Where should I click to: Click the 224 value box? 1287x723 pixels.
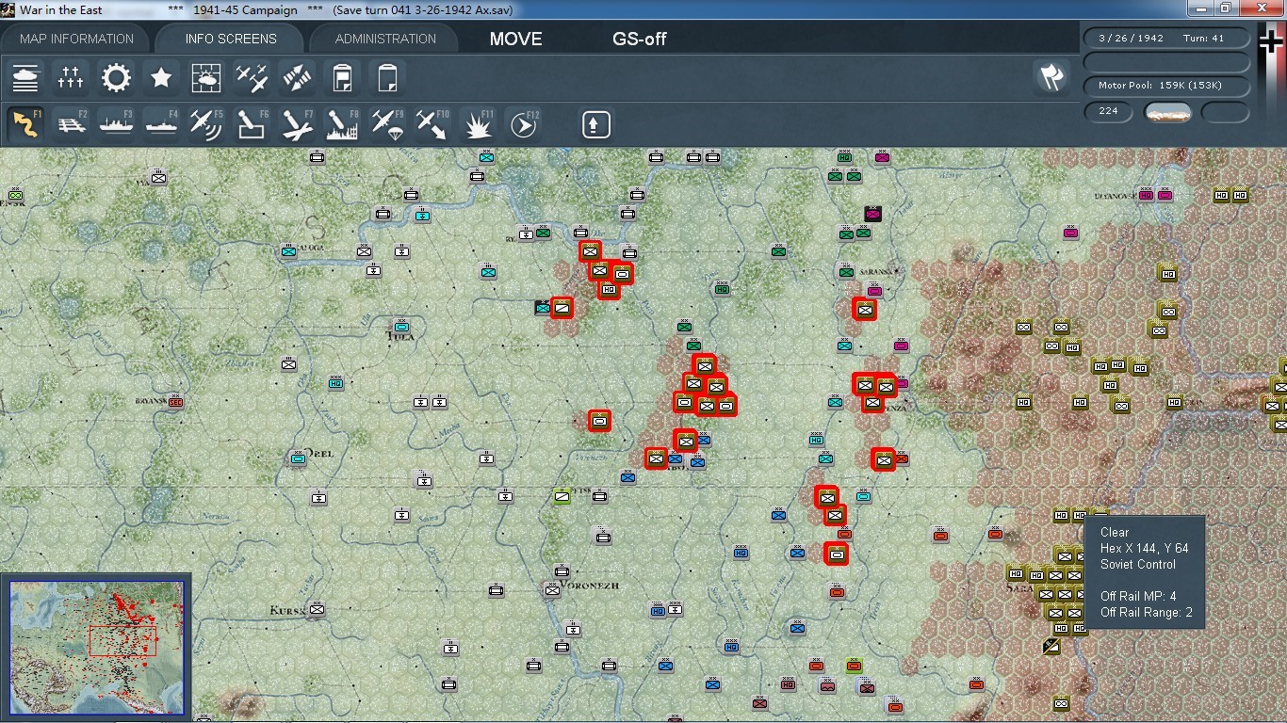[1109, 112]
